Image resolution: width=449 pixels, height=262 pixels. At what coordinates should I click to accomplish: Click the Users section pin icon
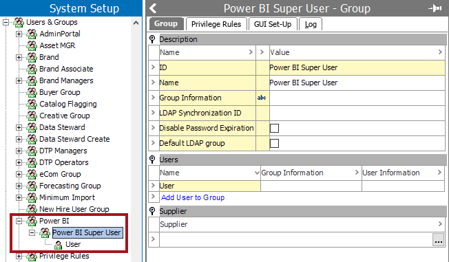click(152, 160)
